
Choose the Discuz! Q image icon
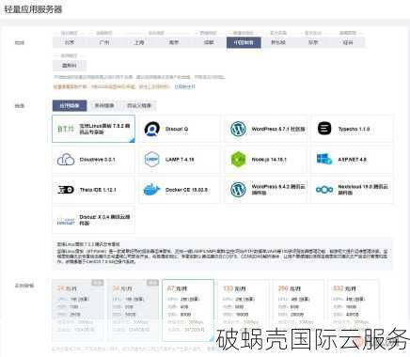pos(152,129)
